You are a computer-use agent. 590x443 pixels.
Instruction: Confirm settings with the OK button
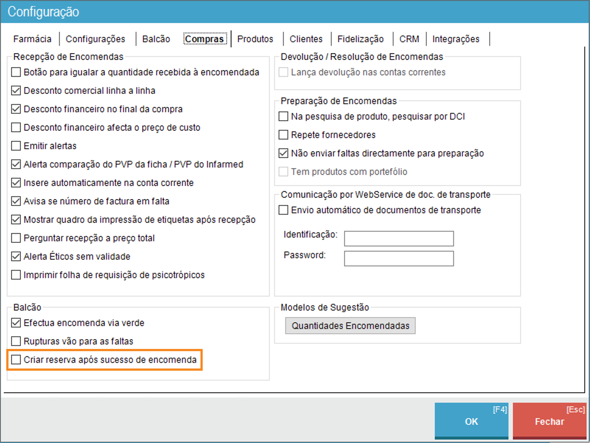point(471,421)
